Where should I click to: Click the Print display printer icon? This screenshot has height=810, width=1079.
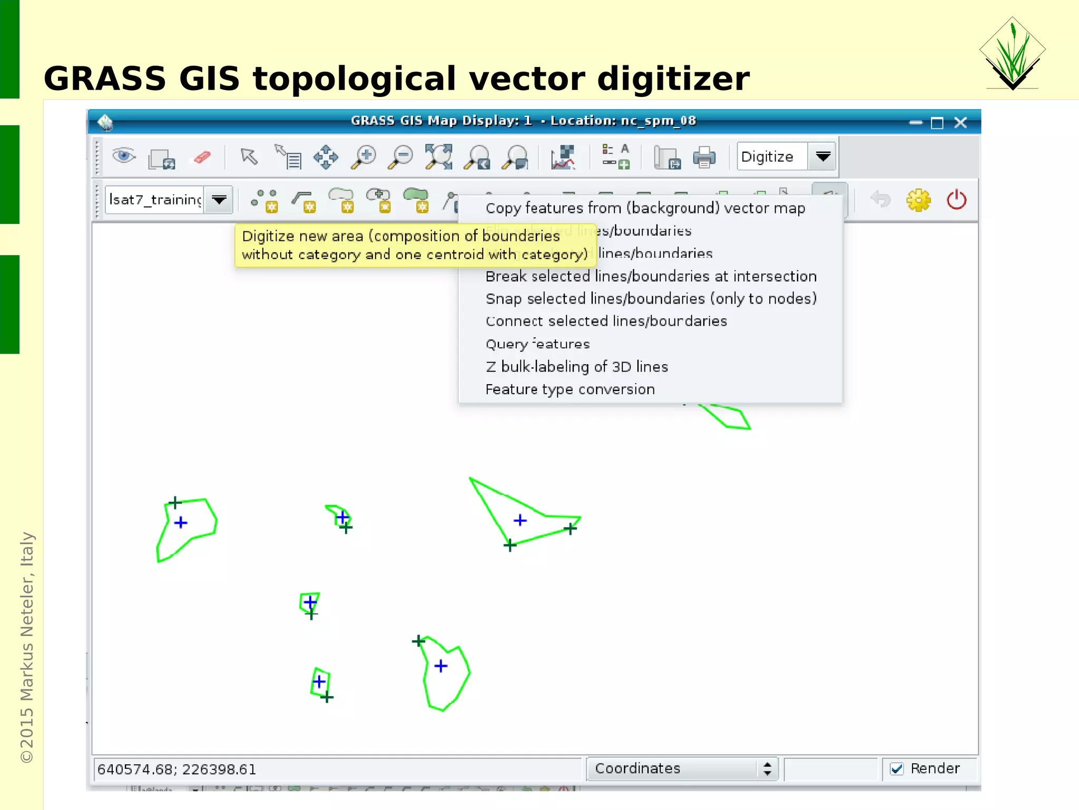[x=704, y=158]
